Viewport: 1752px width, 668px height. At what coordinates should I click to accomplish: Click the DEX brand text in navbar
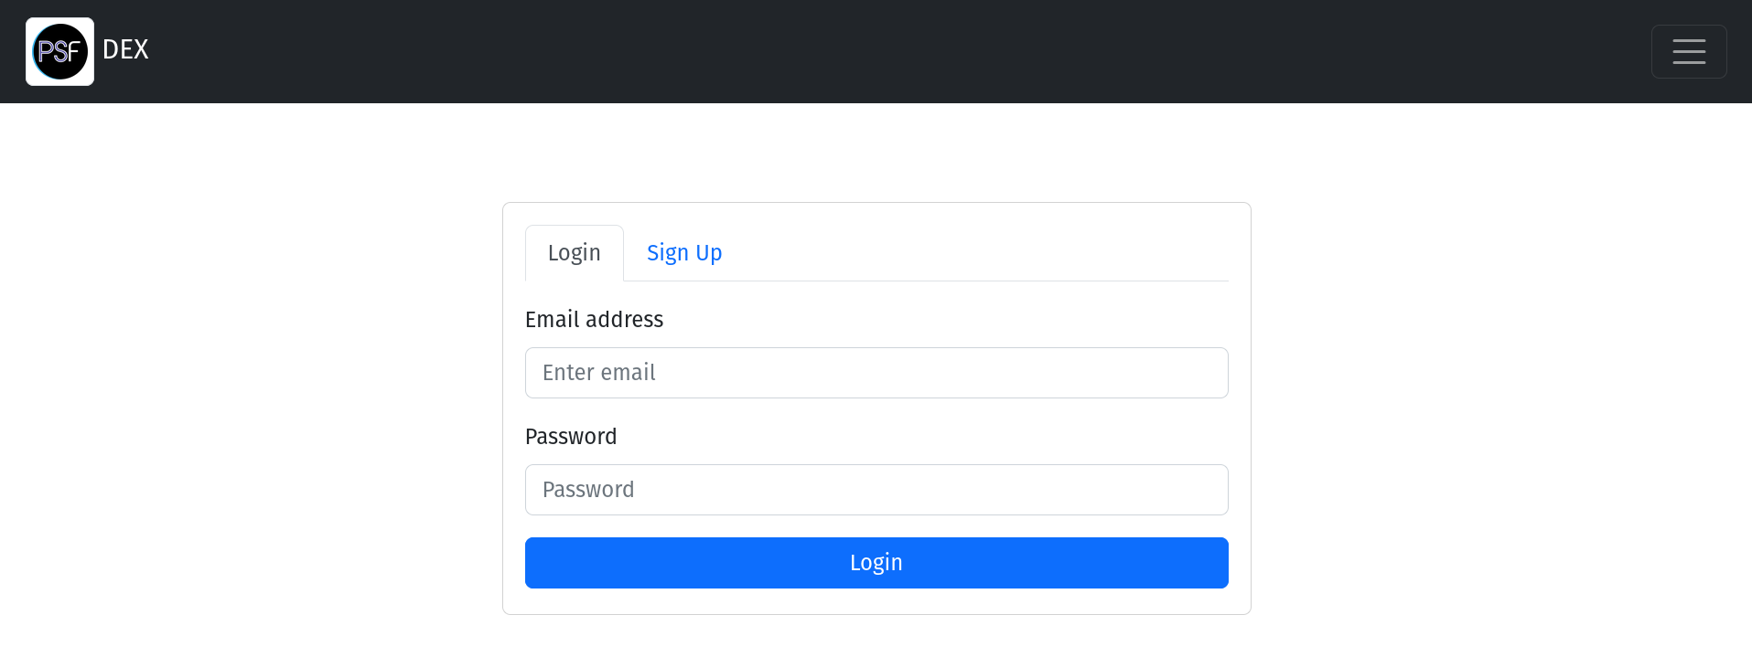point(124,50)
